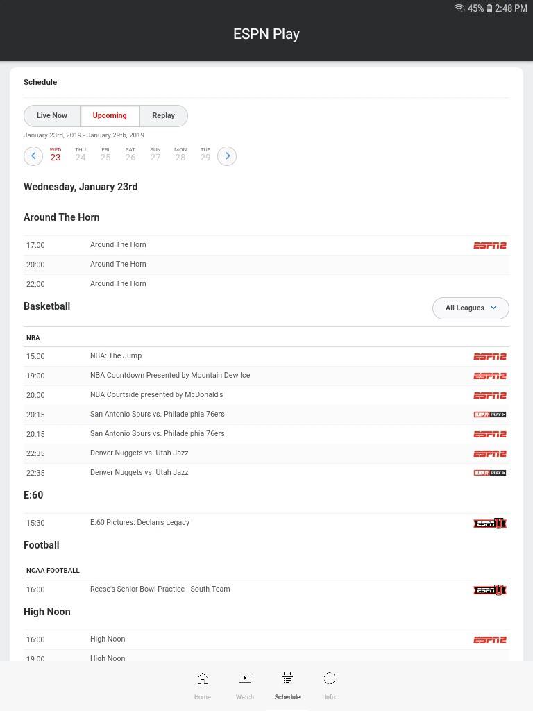This screenshot has height=711, width=533.
Task: Open NBA Courtside presented by McDonald's
Action: point(266,395)
